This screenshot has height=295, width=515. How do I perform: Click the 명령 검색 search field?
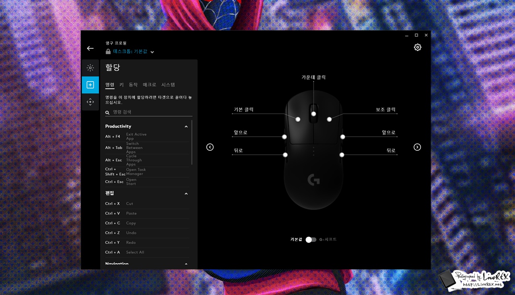[x=149, y=113]
